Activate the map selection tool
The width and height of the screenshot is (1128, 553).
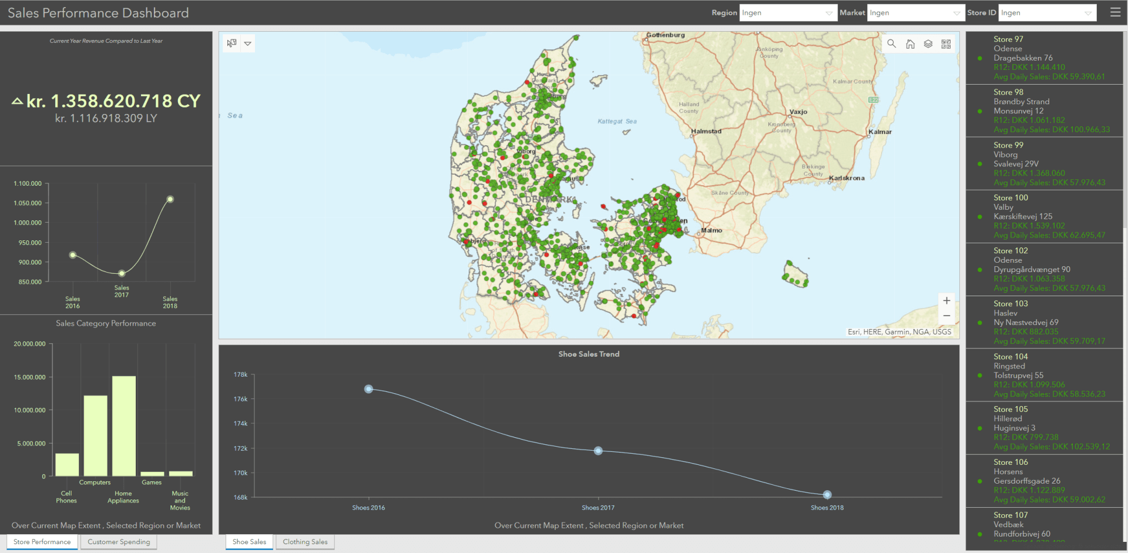coord(232,43)
